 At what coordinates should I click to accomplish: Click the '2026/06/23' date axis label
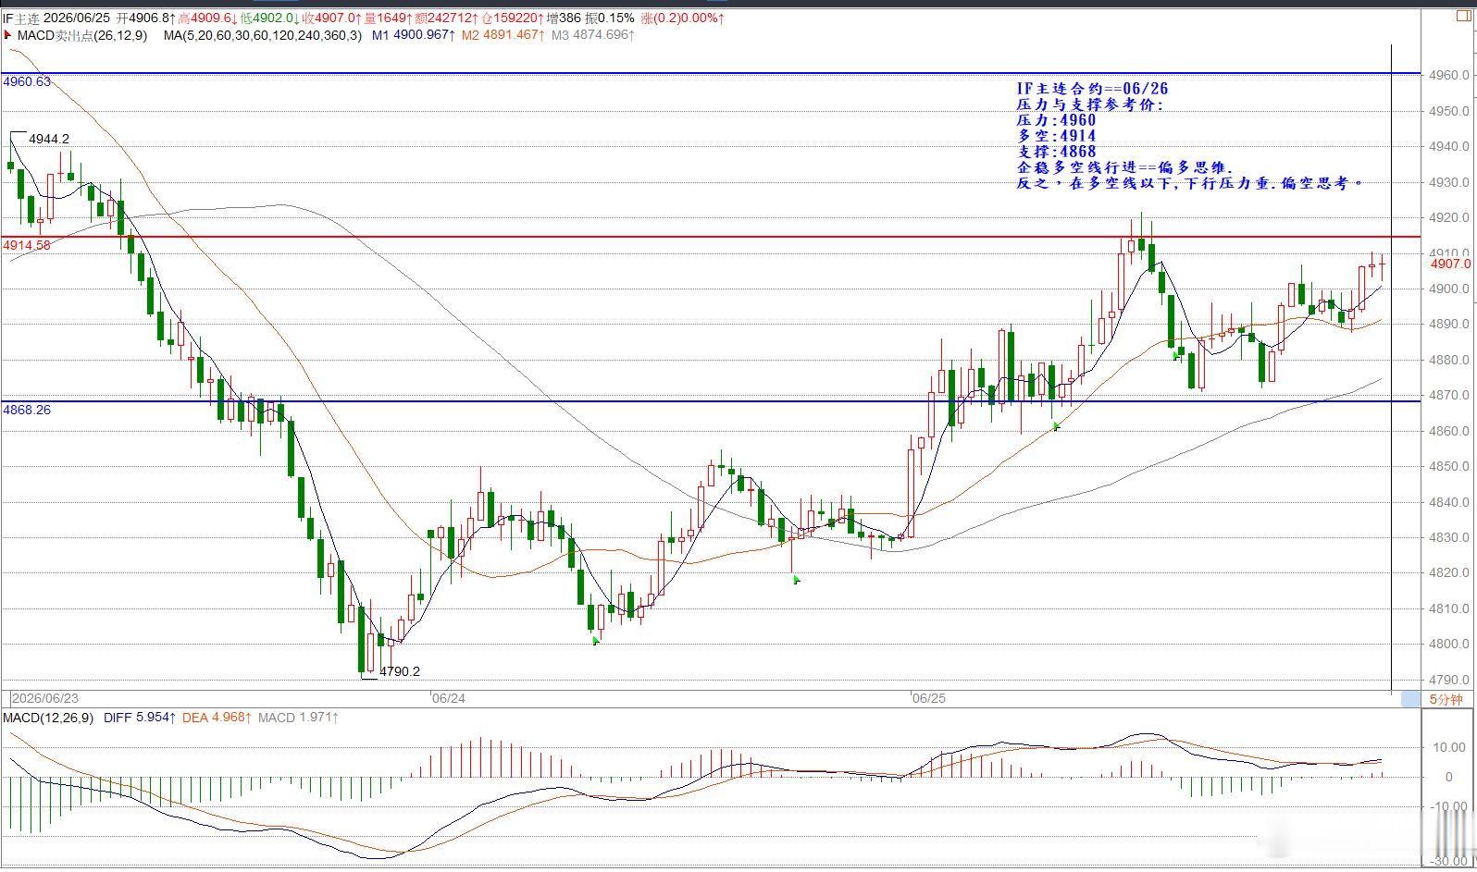44,698
